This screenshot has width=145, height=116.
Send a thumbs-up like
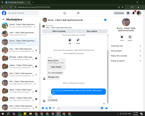pos(106,108)
